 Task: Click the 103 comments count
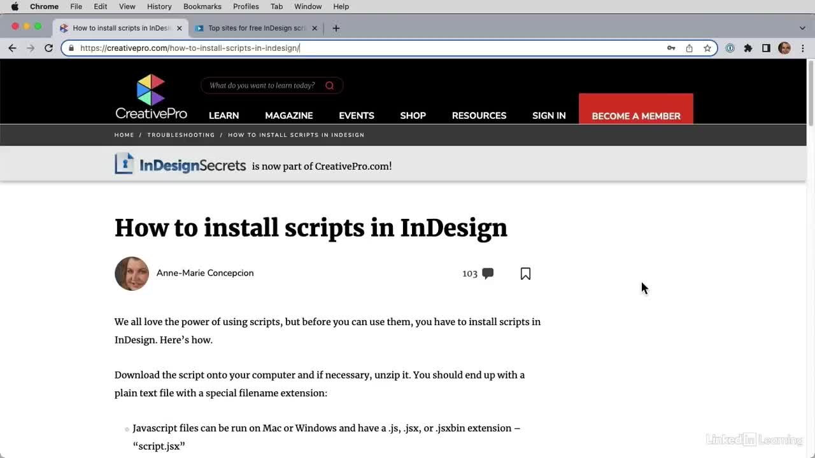[470, 274]
